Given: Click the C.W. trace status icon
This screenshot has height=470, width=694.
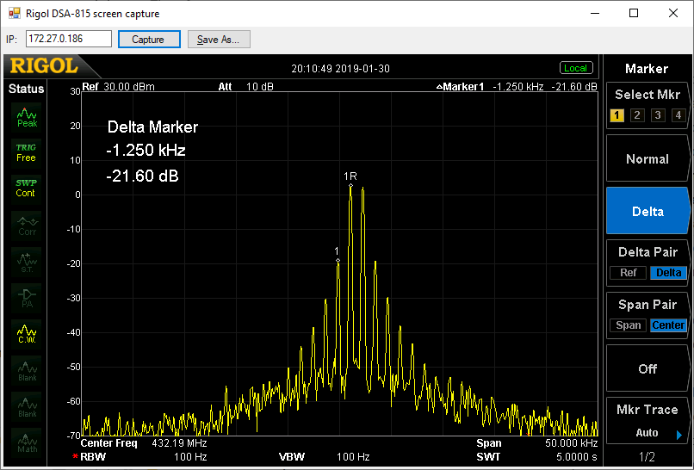Looking at the screenshot, I should (x=27, y=334).
